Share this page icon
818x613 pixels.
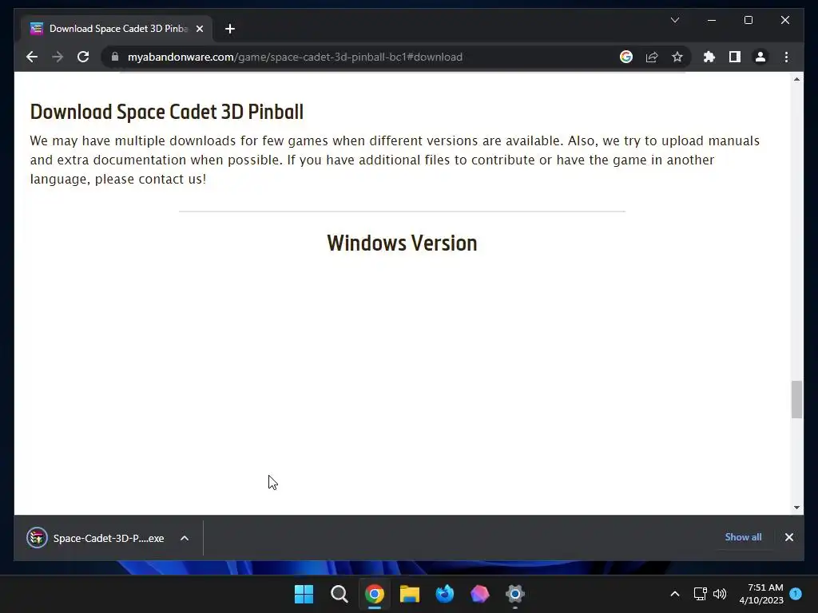point(652,57)
